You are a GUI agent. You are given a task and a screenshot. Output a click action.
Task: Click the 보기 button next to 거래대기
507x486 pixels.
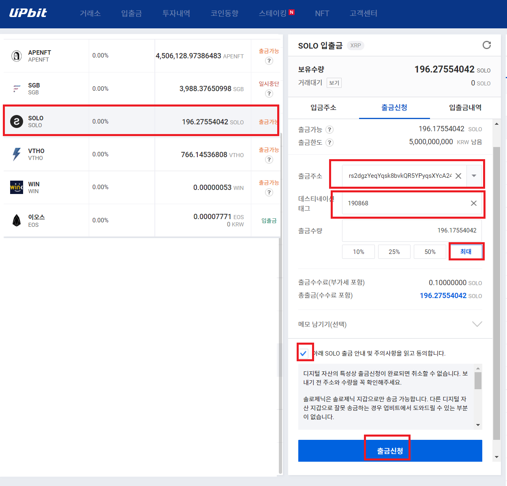334,83
